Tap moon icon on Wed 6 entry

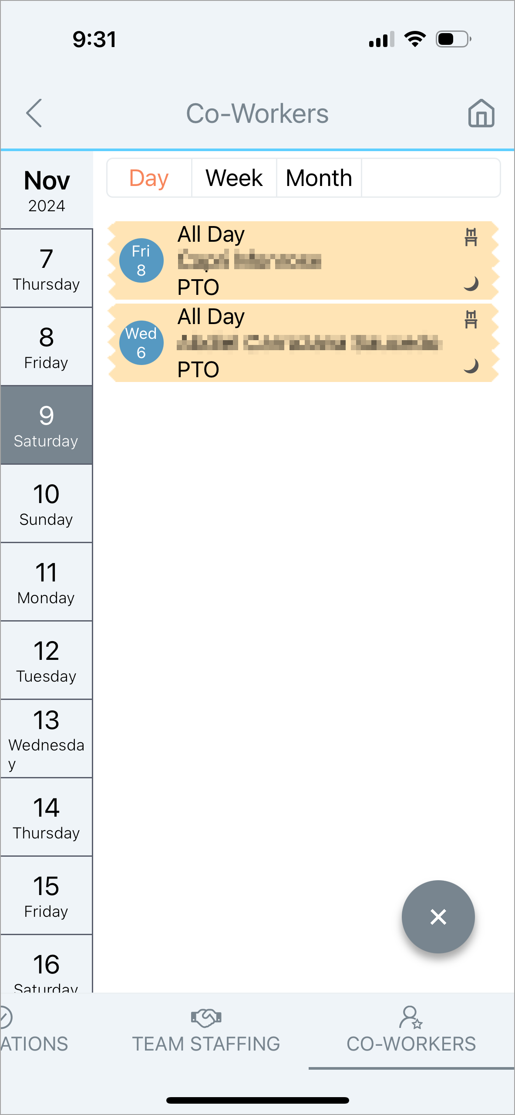[x=471, y=366]
